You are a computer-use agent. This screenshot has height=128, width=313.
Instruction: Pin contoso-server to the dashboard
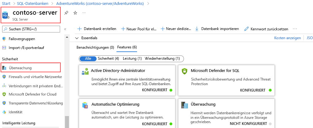pyautogui.click(x=66, y=13)
